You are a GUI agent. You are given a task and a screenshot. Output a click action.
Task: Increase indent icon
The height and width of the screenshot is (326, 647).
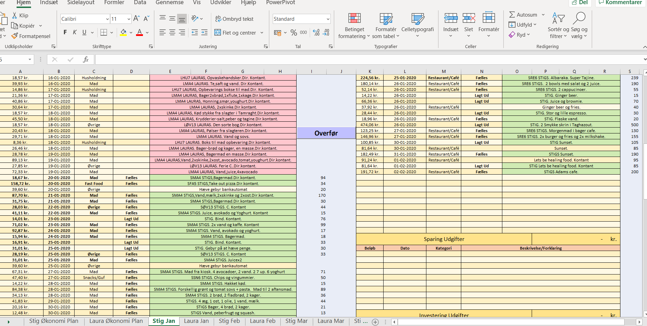pyautogui.click(x=204, y=32)
